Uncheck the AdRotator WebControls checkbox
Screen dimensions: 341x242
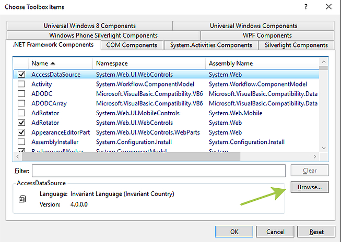click(x=21, y=123)
